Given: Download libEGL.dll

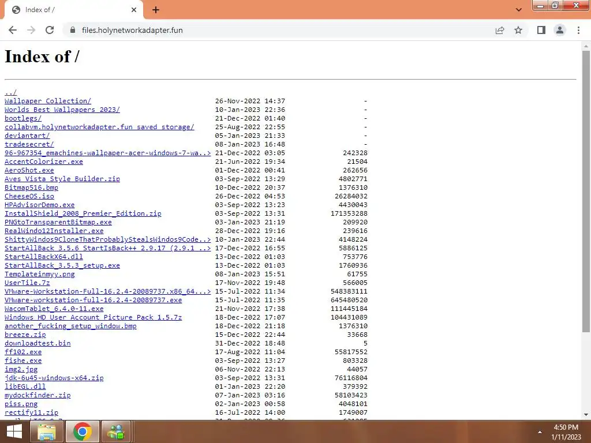Looking at the screenshot, I should [x=25, y=387].
